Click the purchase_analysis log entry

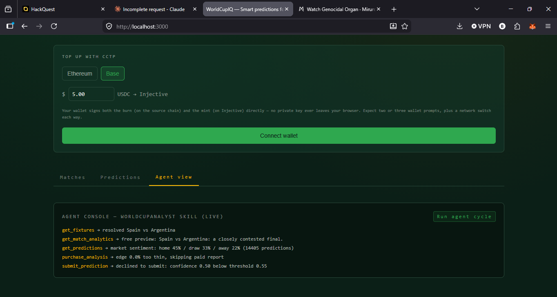click(143, 257)
